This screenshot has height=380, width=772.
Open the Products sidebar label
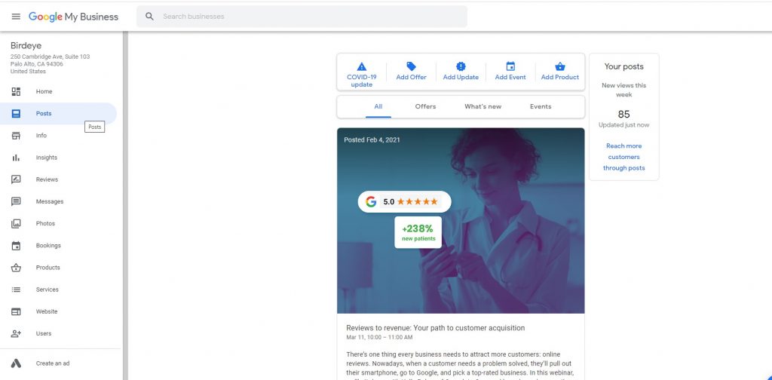[x=47, y=268]
